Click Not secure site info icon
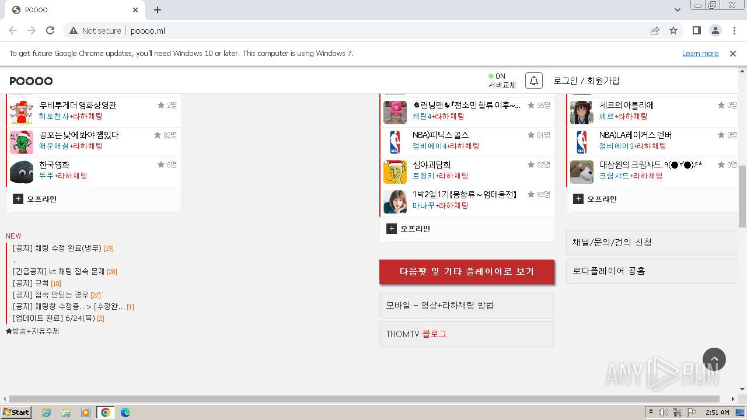This screenshot has width=747, height=420. click(95, 30)
